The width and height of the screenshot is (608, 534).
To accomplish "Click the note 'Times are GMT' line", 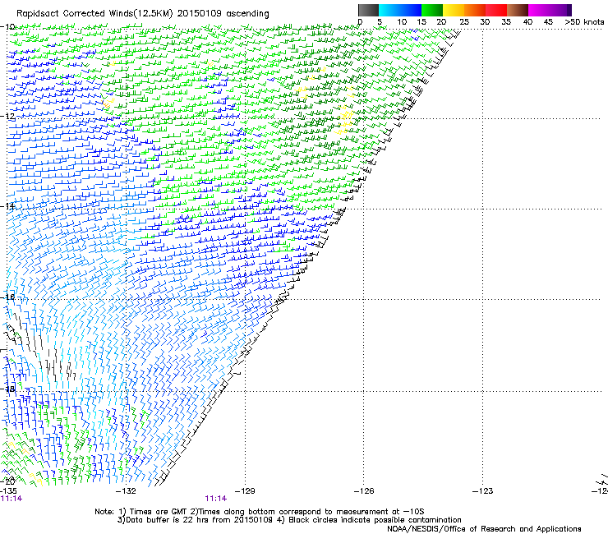I will point(260,512).
